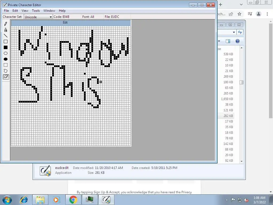The width and height of the screenshot is (273, 205).
Task: Expand Explorer's address history dropdown
Action: pos(234,32)
